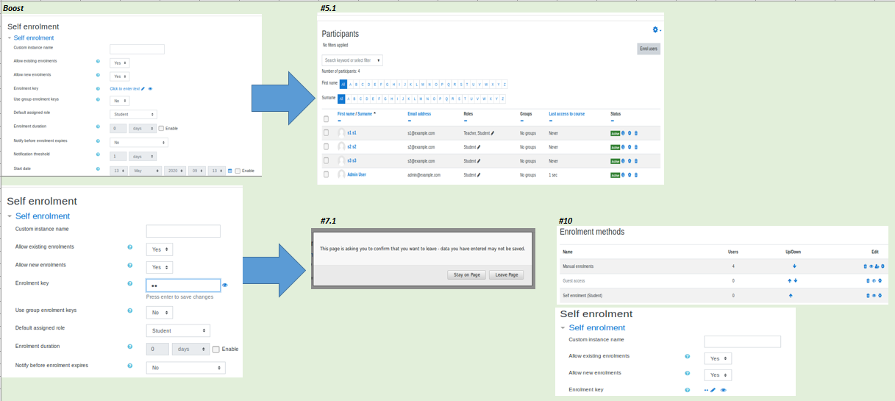The height and width of the screenshot is (401, 895).
Task: Tick select-all checkbox in Participants table header
Action: coord(327,118)
